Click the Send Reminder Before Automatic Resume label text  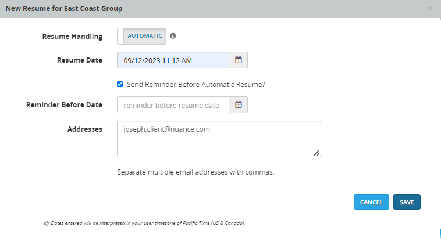coord(195,84)
